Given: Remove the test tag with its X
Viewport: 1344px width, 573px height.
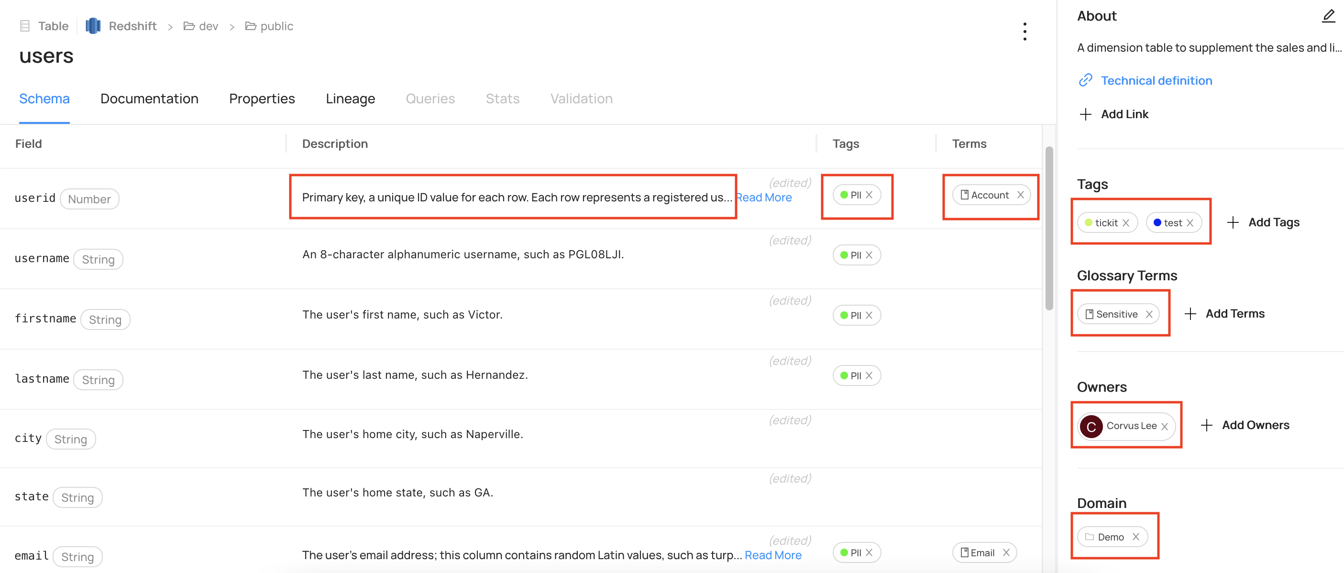Looking at the screenshot, I should [x=1190, y=223].
